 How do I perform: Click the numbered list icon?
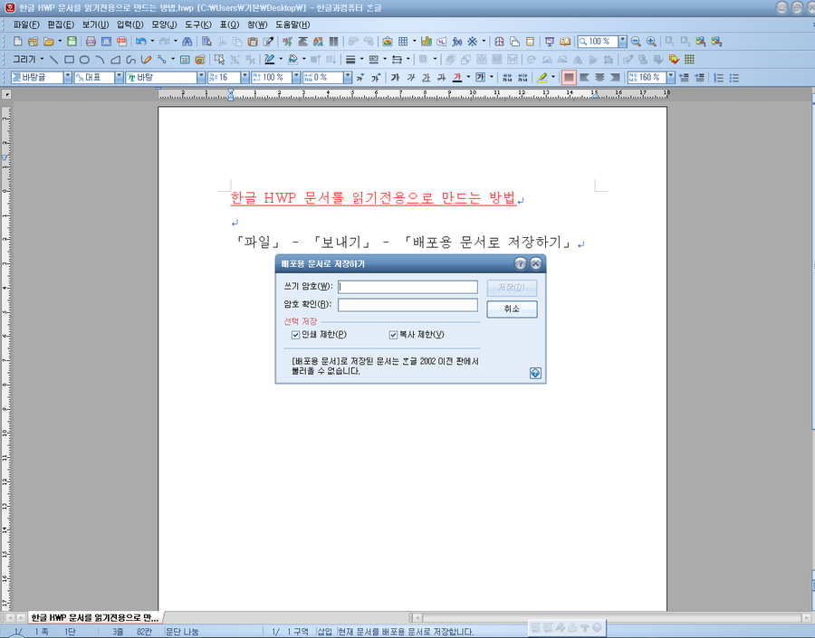718,78
